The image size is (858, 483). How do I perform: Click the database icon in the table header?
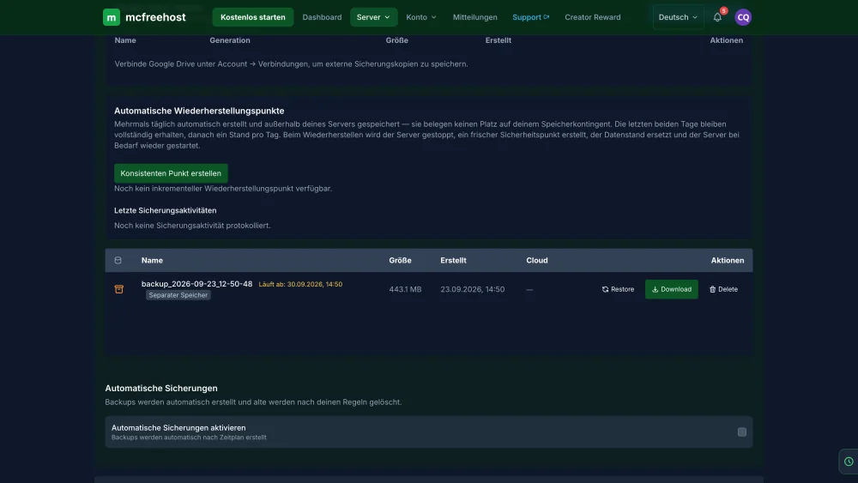(x=118, y=260)
